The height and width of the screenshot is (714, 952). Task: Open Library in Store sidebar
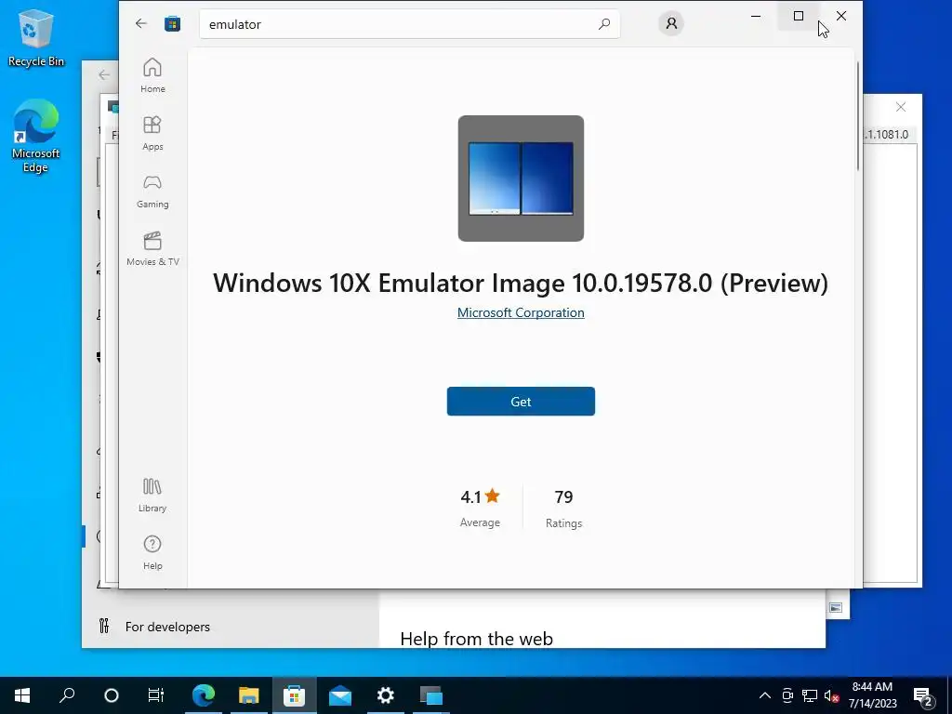click(x=152, y=495)
